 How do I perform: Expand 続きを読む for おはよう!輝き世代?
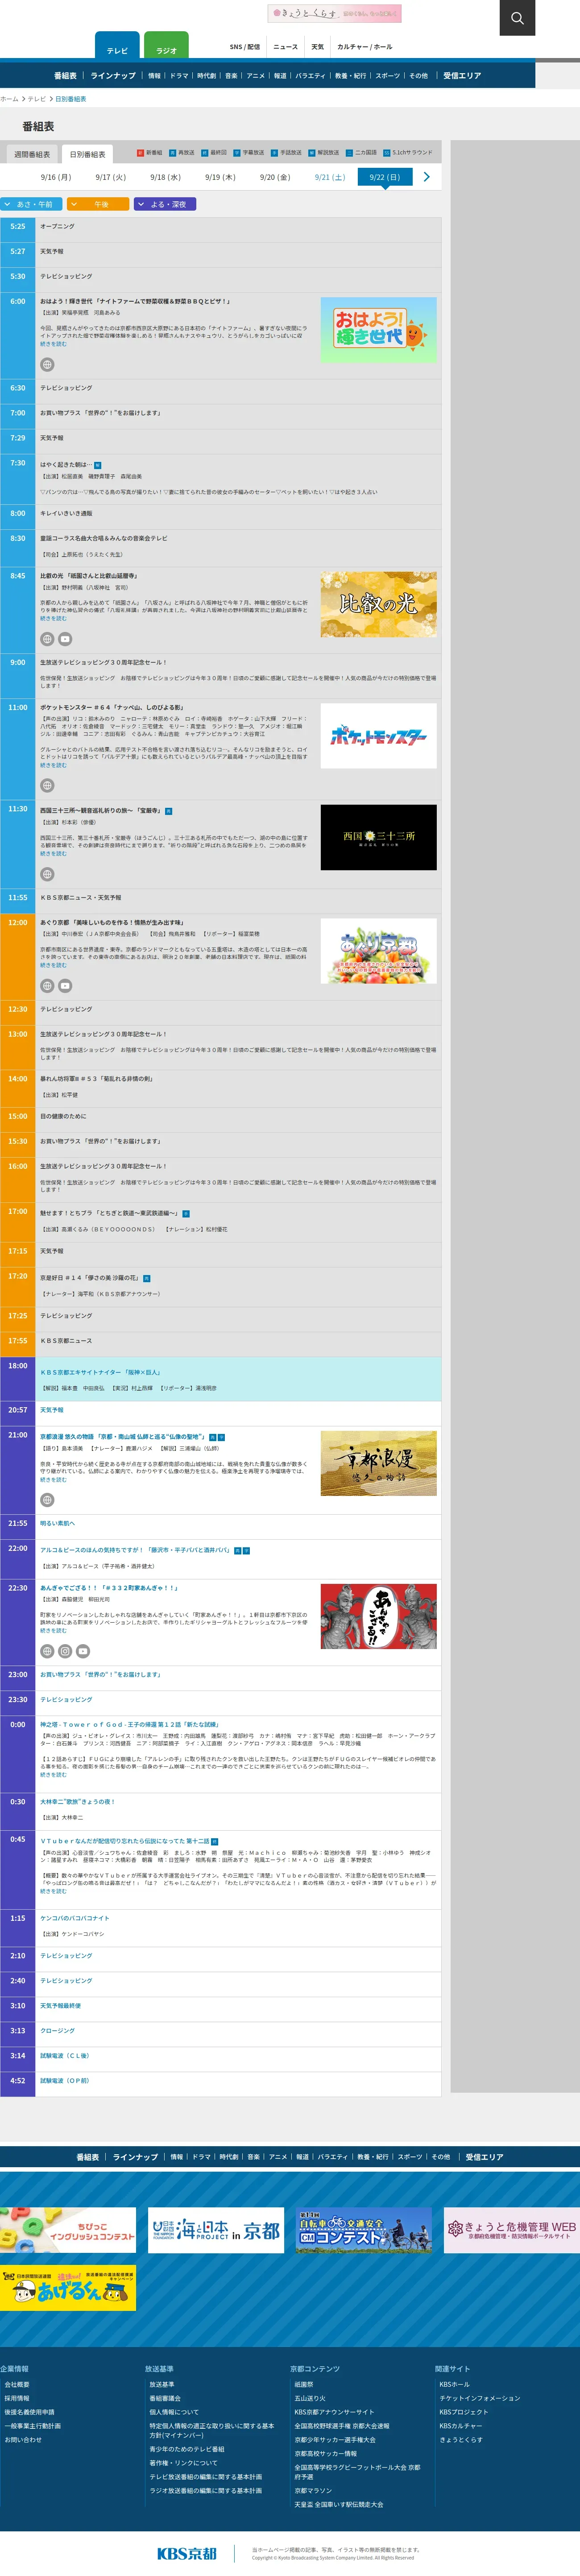coord(53,344)
